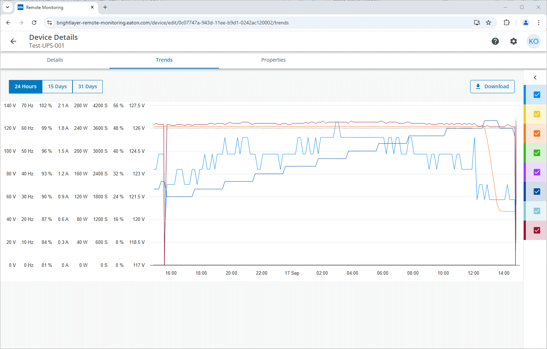Click the 4200 S axis label
Viewport: 547px width, 349px height.
100,105
